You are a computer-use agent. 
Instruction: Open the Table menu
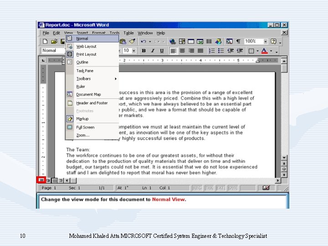(x=128, y=33)
